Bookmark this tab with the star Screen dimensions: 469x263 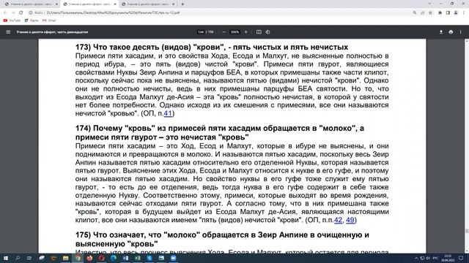(x=430, y=12)
